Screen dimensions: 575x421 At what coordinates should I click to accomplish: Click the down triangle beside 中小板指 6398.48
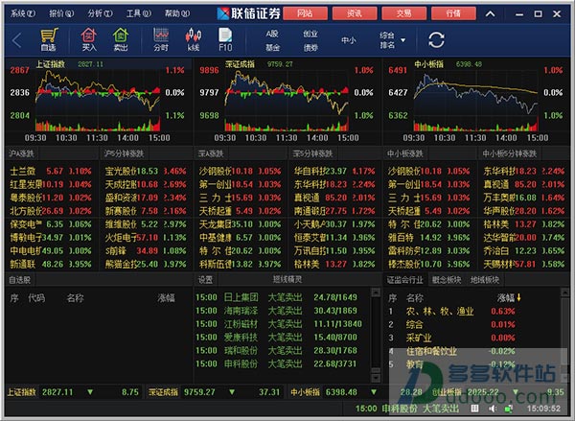click(x=374, y=392)
